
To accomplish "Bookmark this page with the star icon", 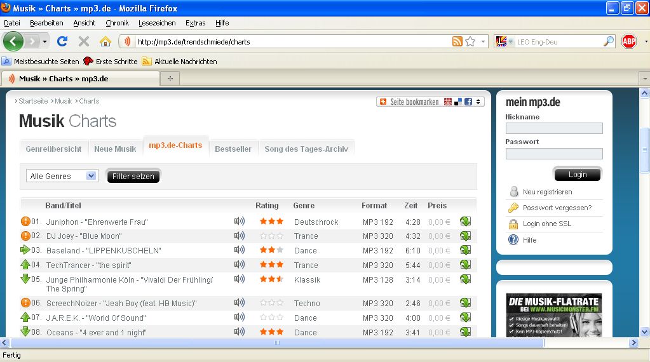I will [470, 41].
